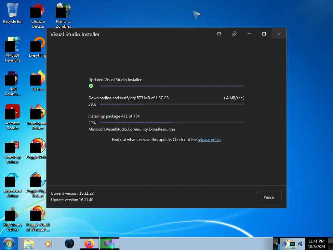Select the Peggle World of Warcraft icon
333x250 pixels.
(38, 218)
